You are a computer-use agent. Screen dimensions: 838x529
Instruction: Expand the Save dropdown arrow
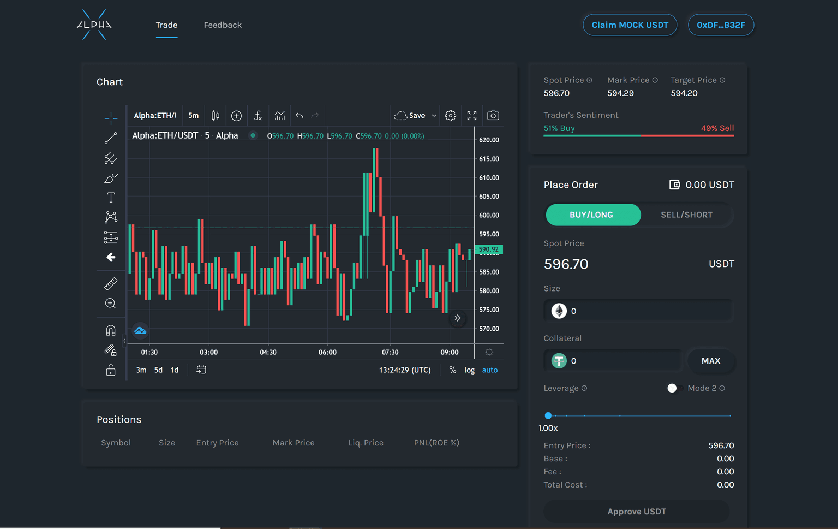pos(434,116)
